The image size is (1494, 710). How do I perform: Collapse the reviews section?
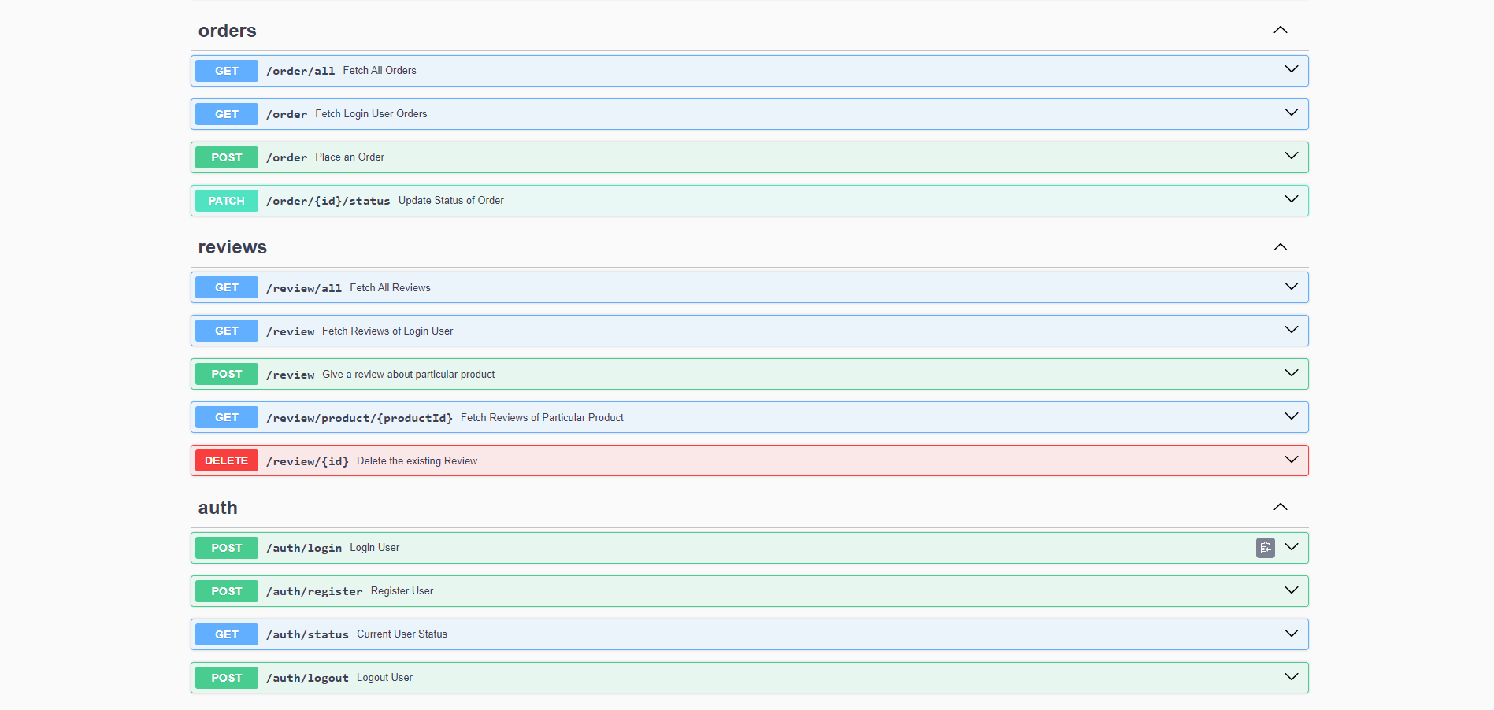(x=1281, y=247)
